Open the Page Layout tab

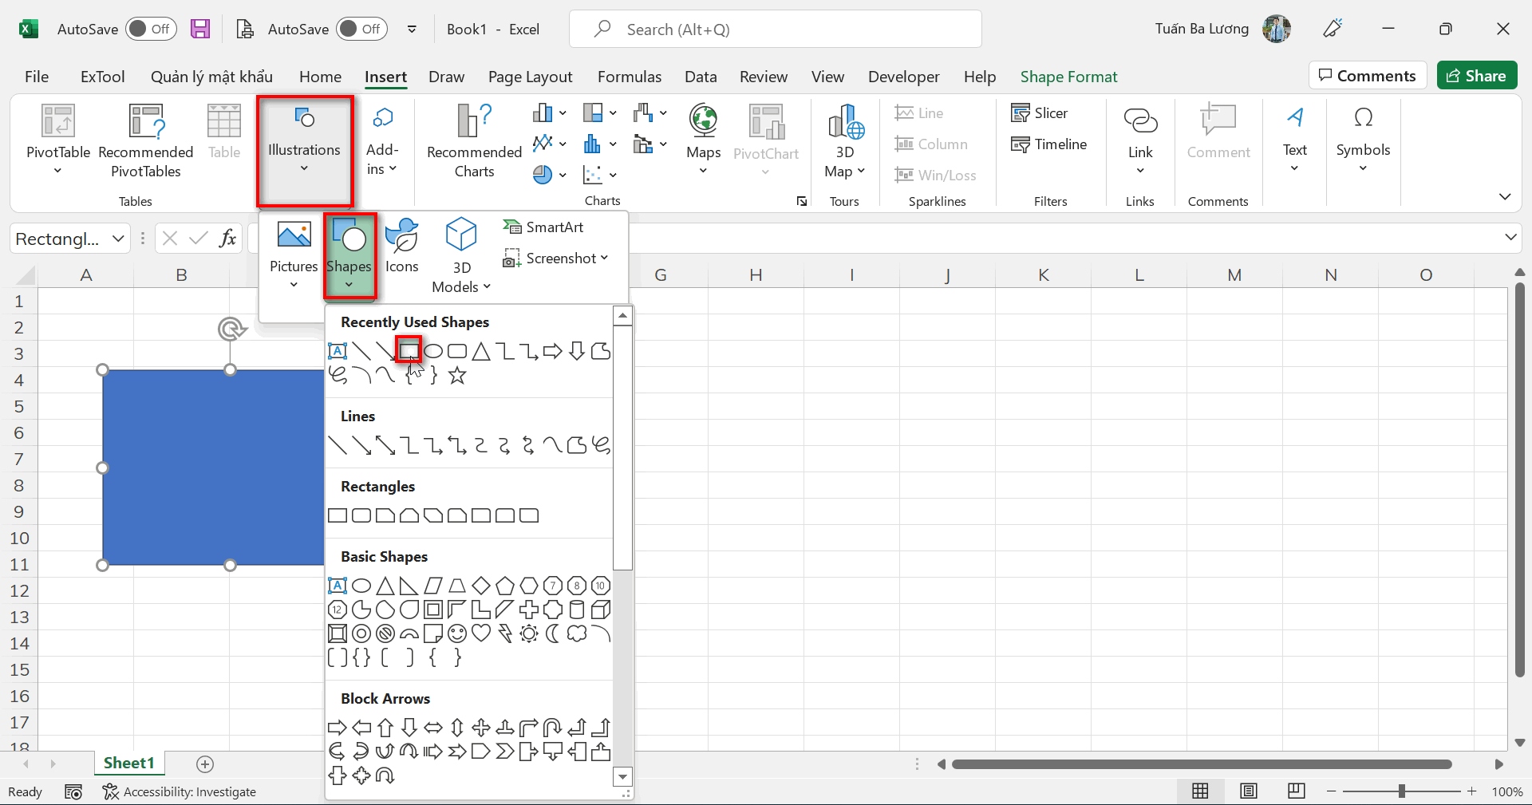pos(530,77)
